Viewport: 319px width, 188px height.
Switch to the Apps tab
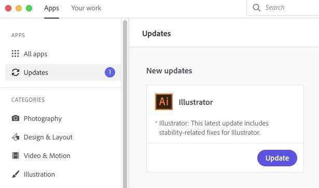coord(51,8)
